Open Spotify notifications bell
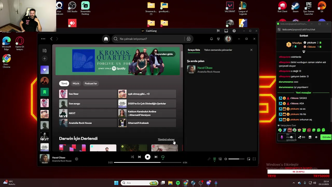Image resolution: width=332 pixels, height=187 pixels. [211, 39]
